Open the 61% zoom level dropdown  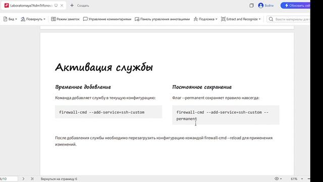point(297,178)
